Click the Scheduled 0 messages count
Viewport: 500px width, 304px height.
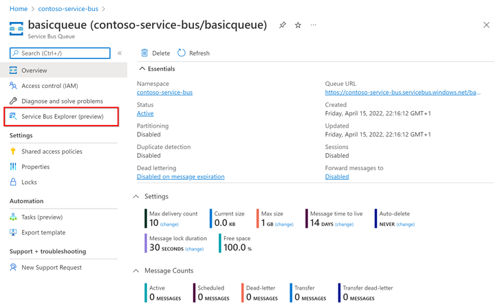[x=214, y=297]
